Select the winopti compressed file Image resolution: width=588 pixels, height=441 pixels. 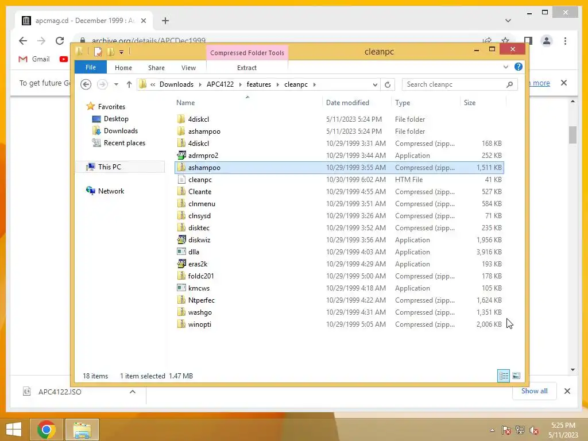[x=339, y=324]
